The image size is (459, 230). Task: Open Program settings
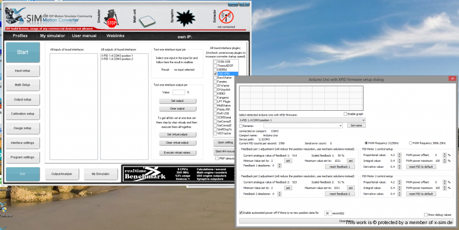pyautogui.click(x=22, y=157)
